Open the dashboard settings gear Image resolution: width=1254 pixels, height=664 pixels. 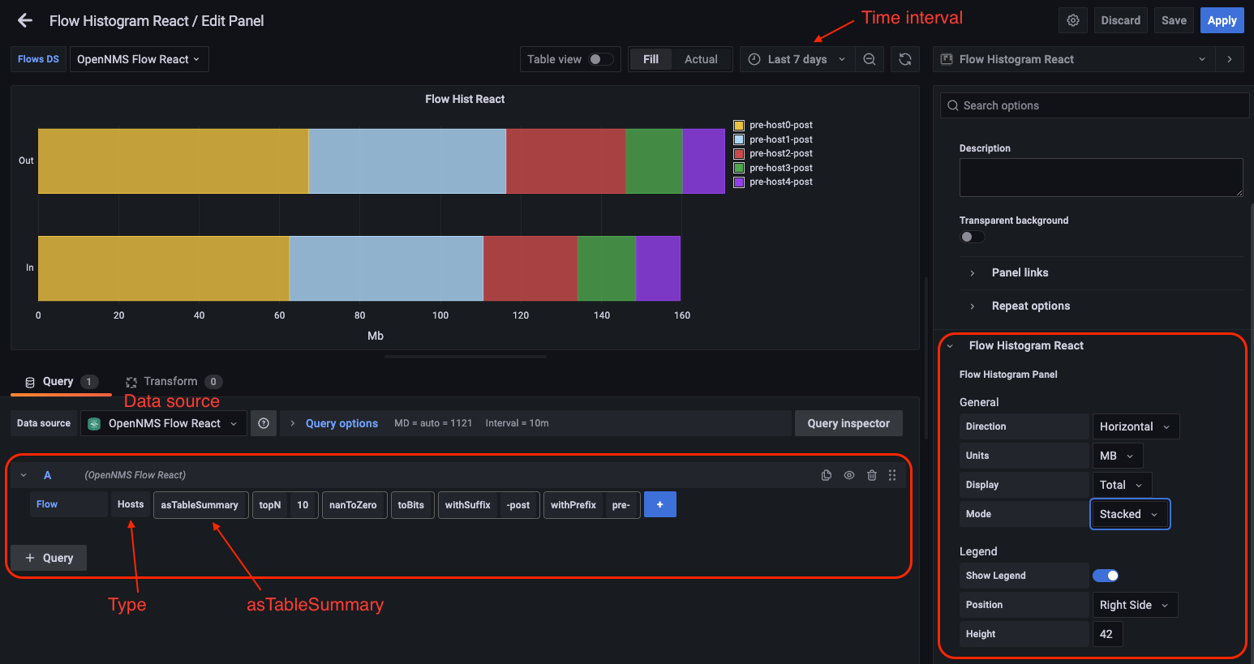[x=1072, y=20]
